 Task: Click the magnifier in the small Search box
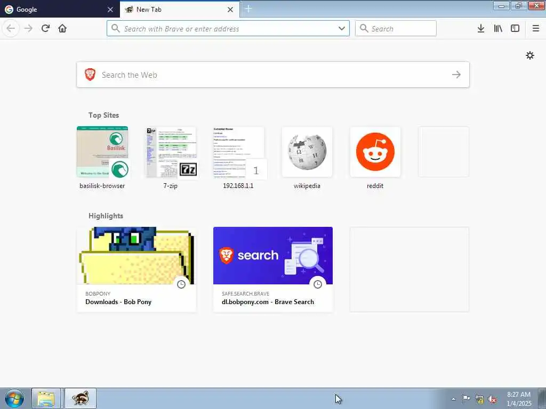(x=364, y=28)
